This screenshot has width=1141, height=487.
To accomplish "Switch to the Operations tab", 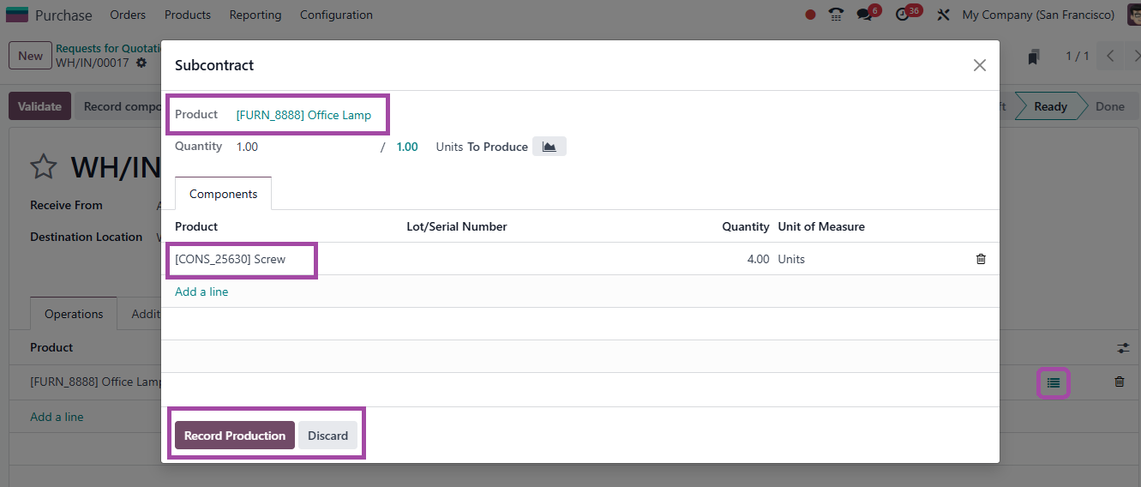I will point(74,314).
